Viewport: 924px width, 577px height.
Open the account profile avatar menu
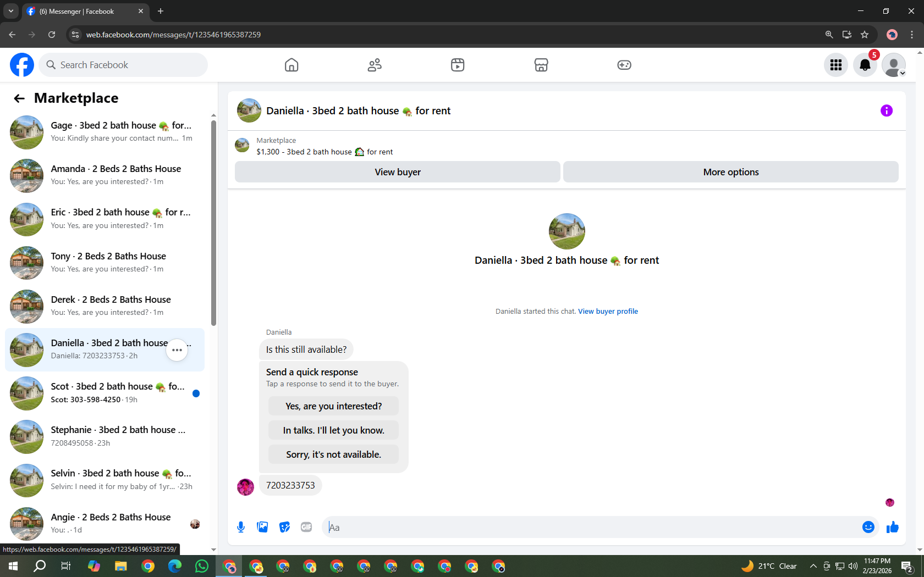(894, 65)
